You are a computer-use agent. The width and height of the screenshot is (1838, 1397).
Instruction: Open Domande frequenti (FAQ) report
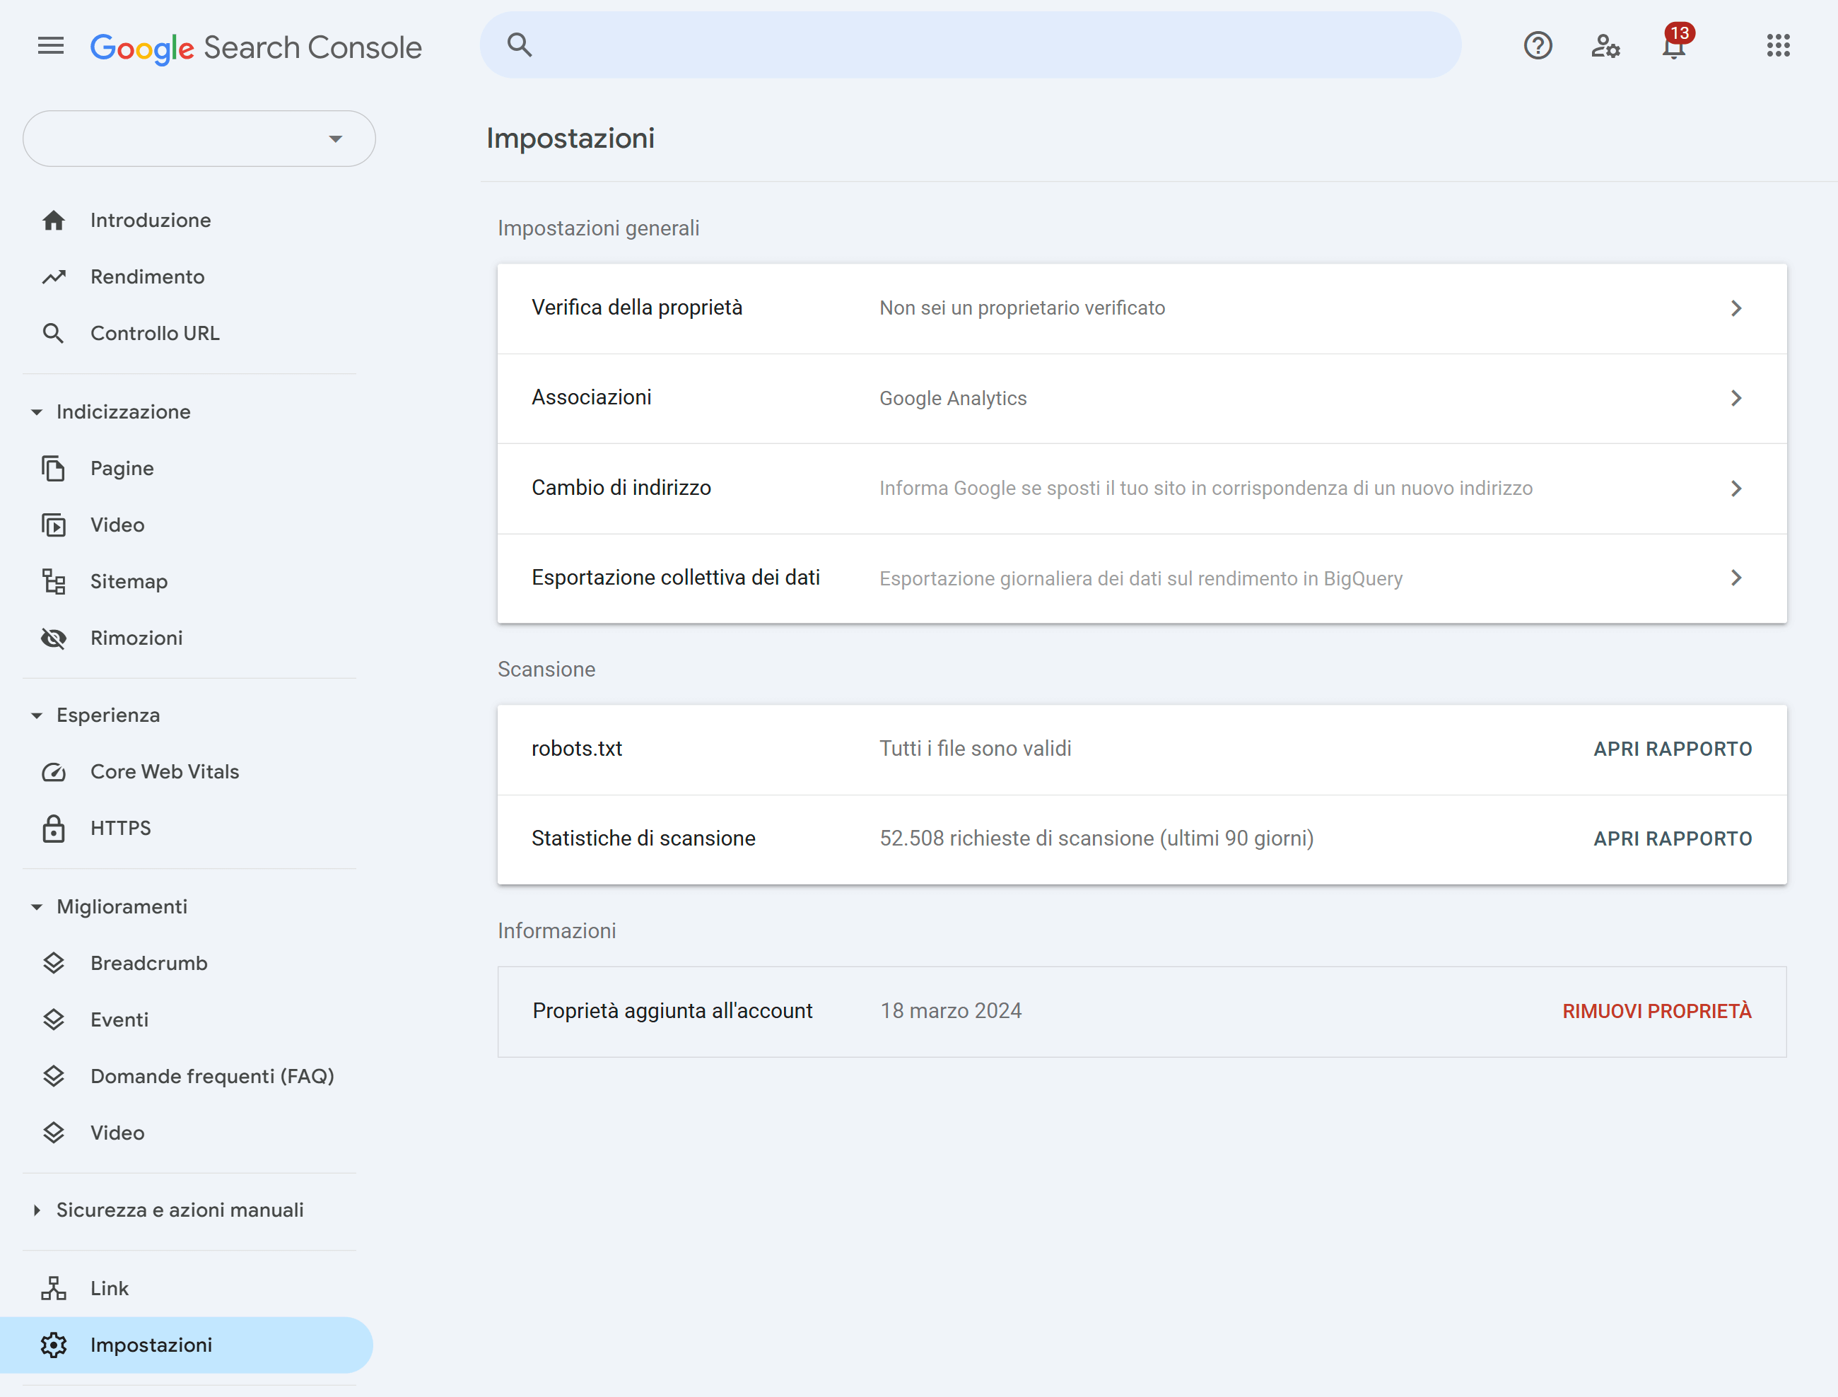point(212,1076)
